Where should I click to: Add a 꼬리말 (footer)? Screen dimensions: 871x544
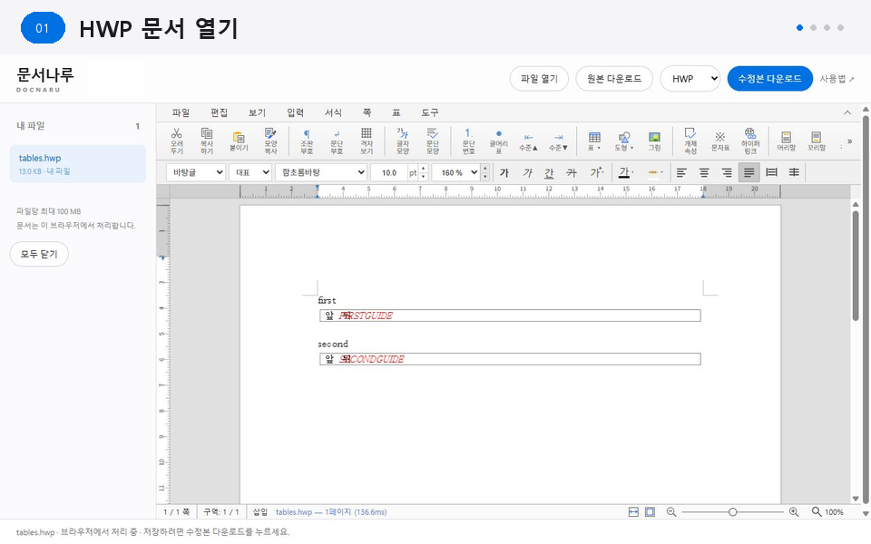click(x=816, y=141)
